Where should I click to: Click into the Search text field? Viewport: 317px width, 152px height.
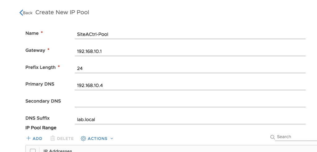pyautogui.click(x=297, y=137)
